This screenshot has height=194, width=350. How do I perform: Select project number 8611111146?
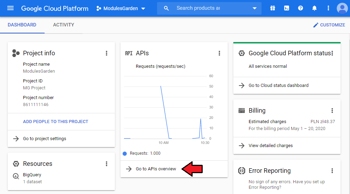pos(36,104)
